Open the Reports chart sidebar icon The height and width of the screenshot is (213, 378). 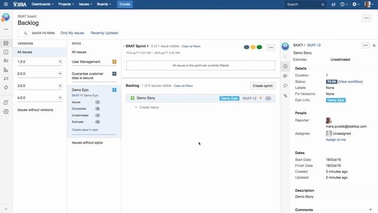(6, 70)
